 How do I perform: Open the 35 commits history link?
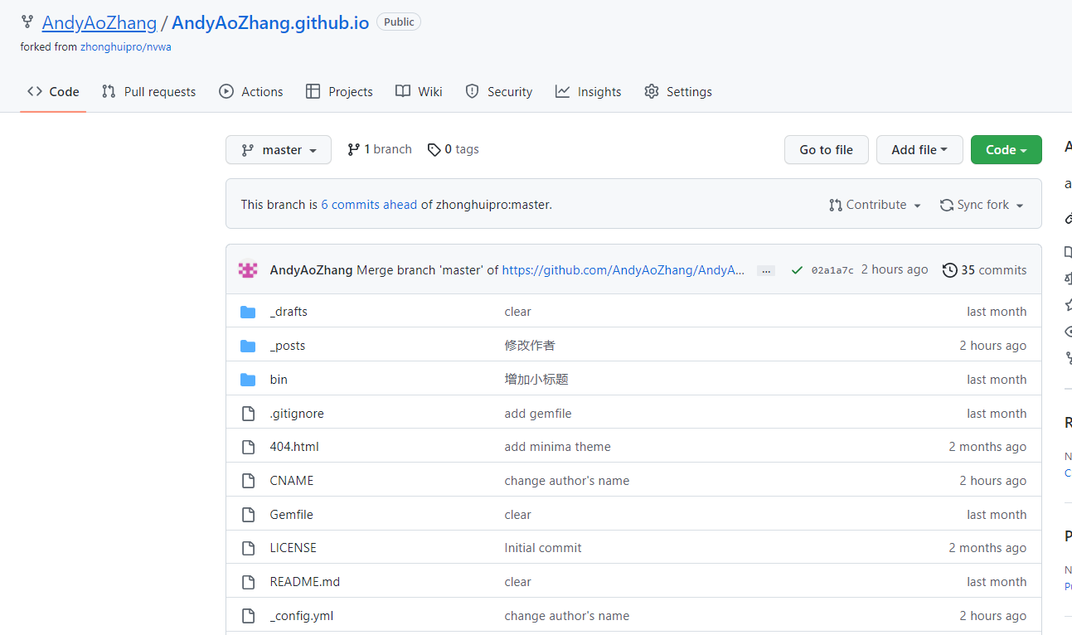click(x=985, y=270)
